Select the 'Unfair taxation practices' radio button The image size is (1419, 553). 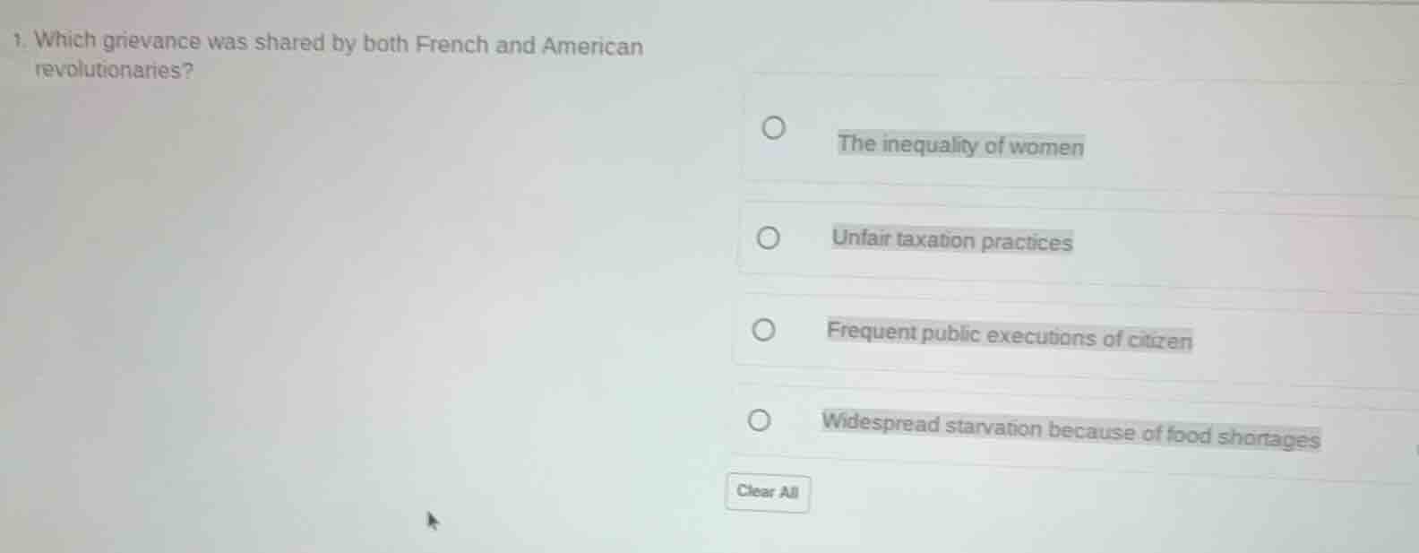point(769,237)
